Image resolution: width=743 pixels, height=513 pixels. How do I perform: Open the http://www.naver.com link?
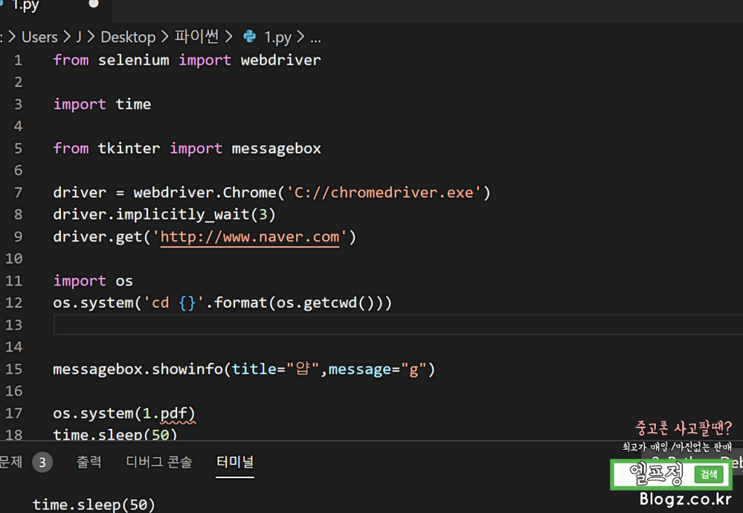click(x=250, y=237)
